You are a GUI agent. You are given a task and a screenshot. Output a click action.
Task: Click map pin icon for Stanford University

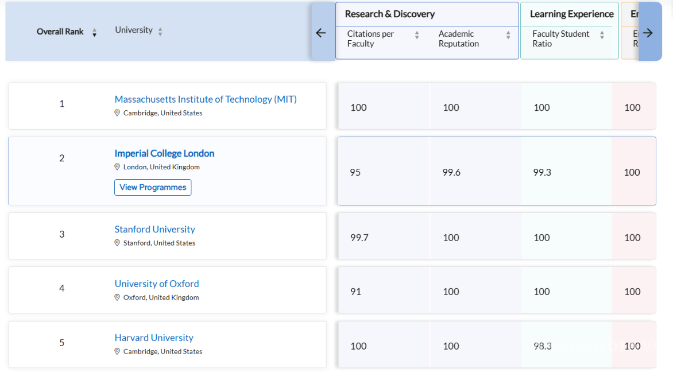(x=117, y=243)
